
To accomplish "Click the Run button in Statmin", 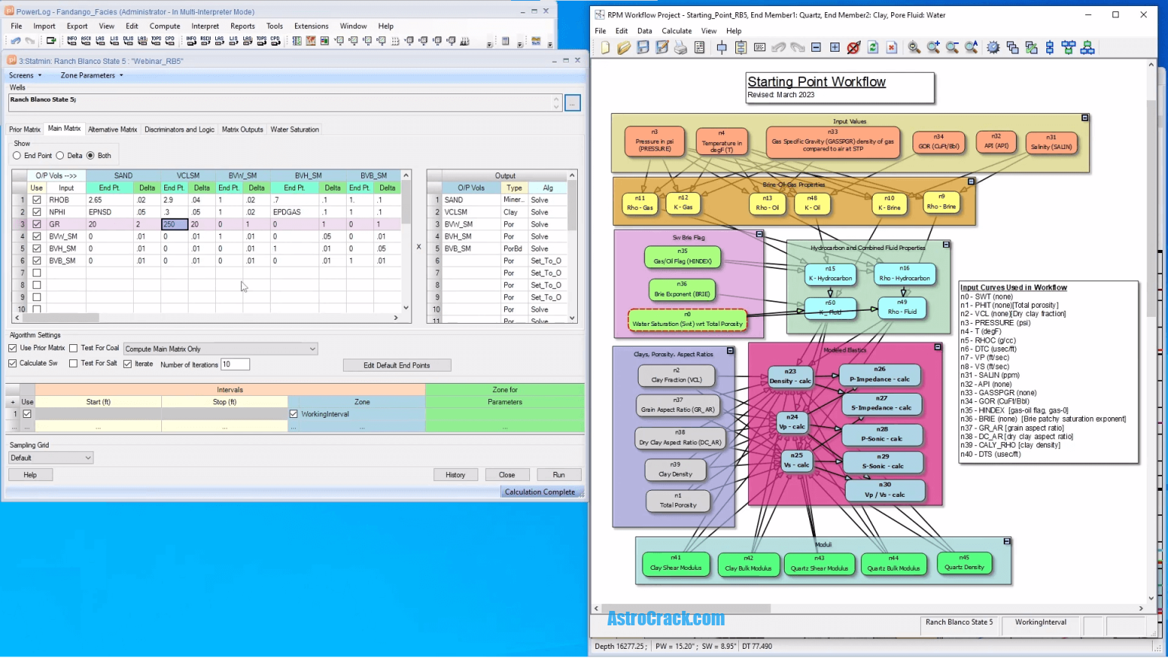I will 559,474.
